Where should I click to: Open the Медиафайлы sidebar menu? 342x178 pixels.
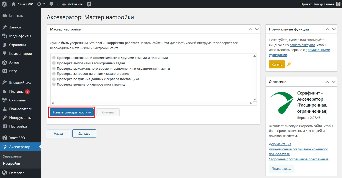tap(20, 36)
